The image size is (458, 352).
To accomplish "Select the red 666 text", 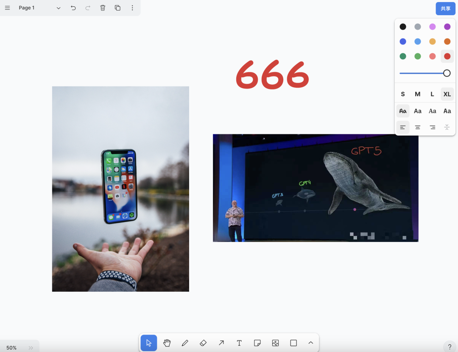I will 272,75.
